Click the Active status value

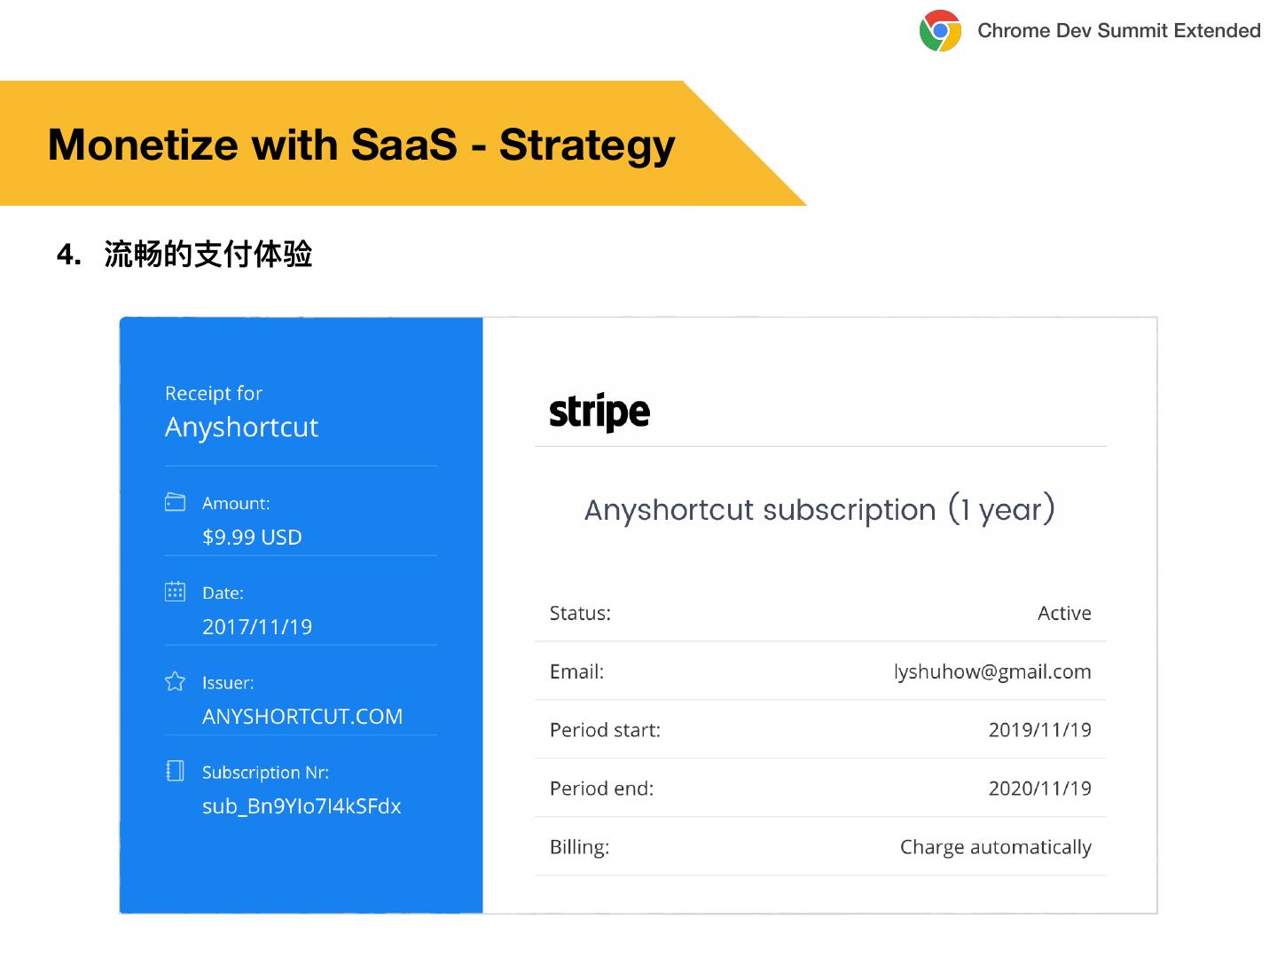click(1064, 613)
